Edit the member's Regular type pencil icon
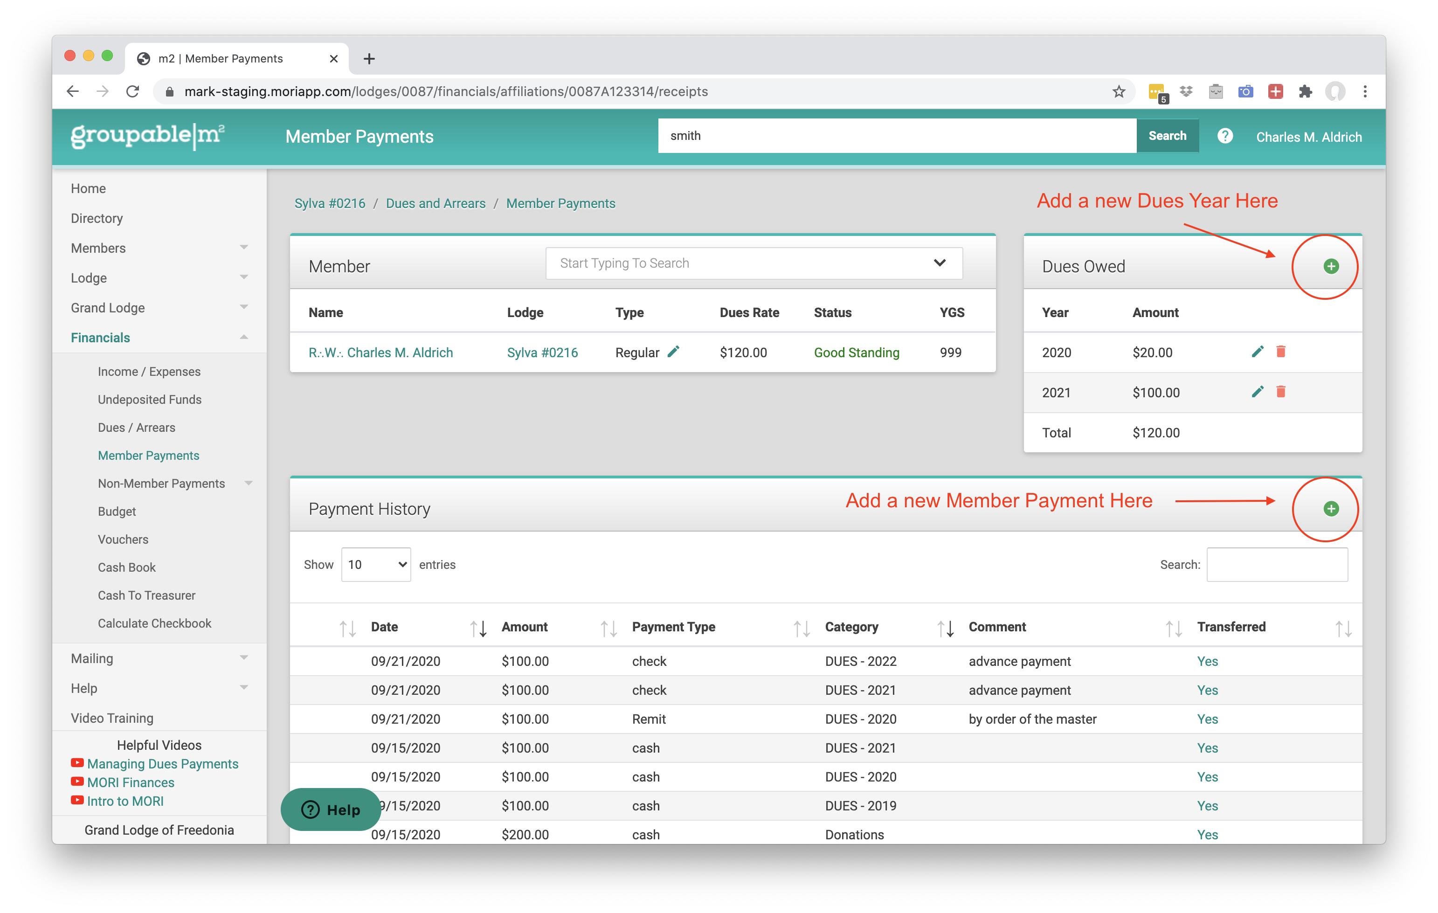Screen dimensions: 1438x913 (673, 352)
